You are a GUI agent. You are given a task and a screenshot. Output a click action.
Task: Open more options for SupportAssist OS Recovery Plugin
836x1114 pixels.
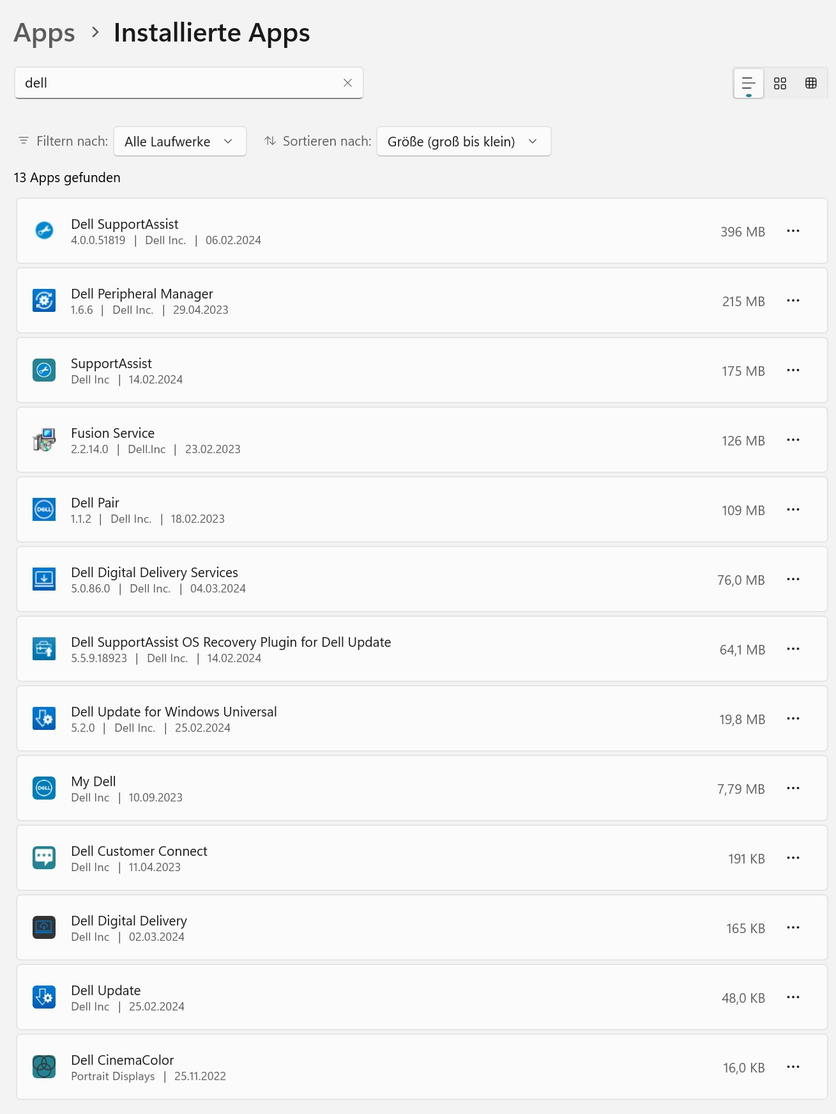(793, 649)
